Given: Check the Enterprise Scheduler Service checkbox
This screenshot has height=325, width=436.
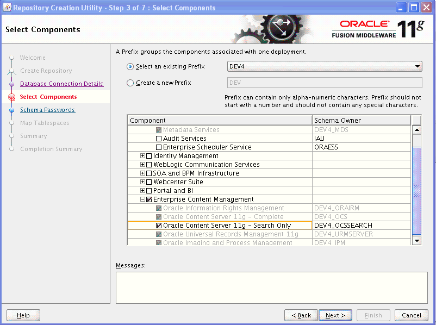Looking at the screenshot, I should coord(159,147).
